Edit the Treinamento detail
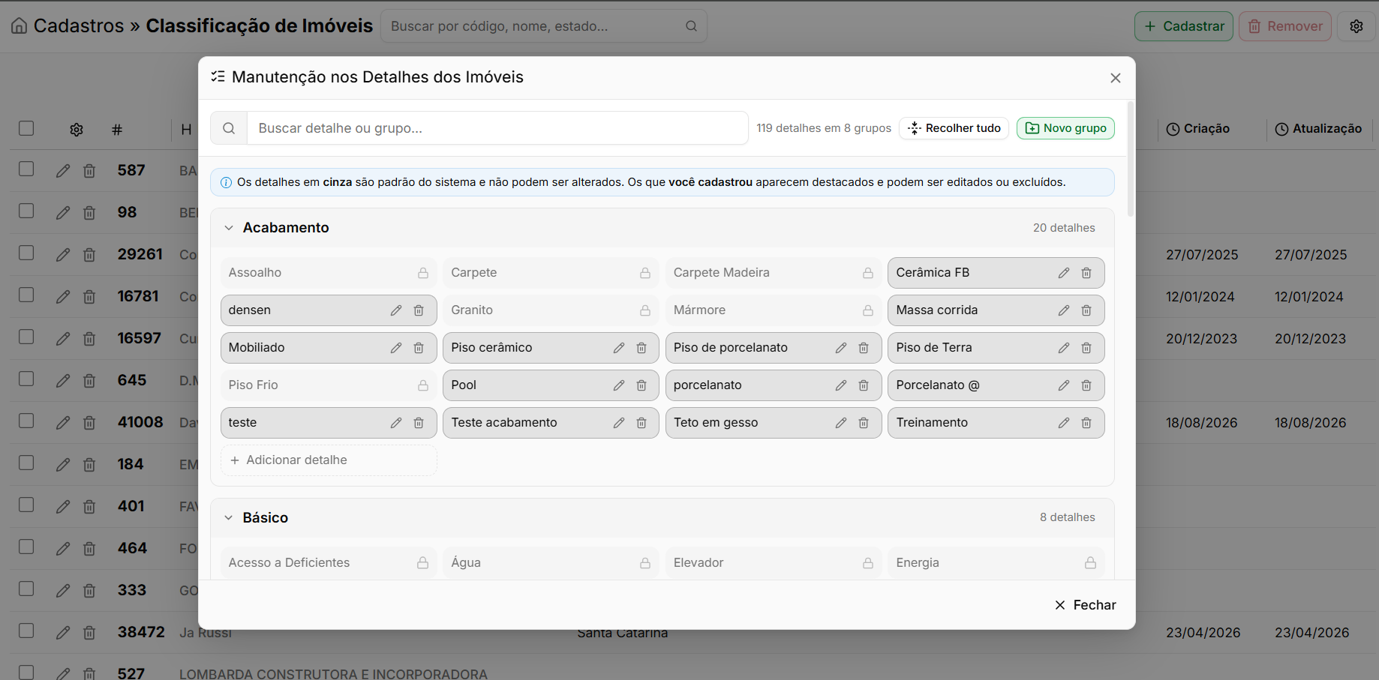The height and width of the screenshot is (680, 1379). tap(1064, 423)
